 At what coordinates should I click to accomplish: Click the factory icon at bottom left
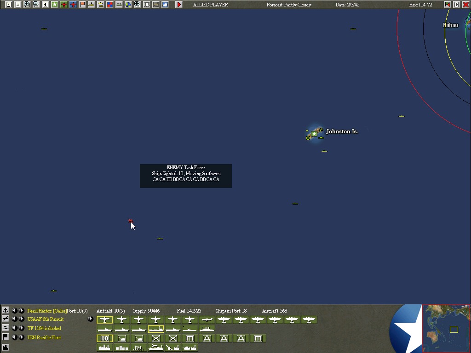point(6,347)
